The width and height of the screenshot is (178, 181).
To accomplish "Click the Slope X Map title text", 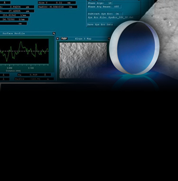I will click(83, 39).
